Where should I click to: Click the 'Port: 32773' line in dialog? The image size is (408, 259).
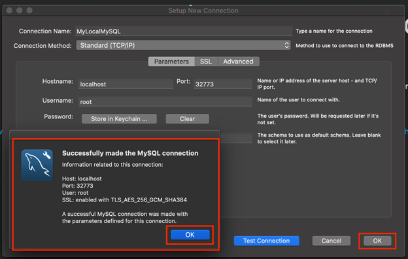pos(78,186)
